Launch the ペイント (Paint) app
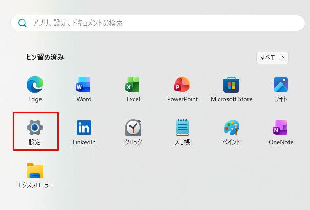Image resolution: width=310 pixels, height=210 pixels. click(232, 127)
